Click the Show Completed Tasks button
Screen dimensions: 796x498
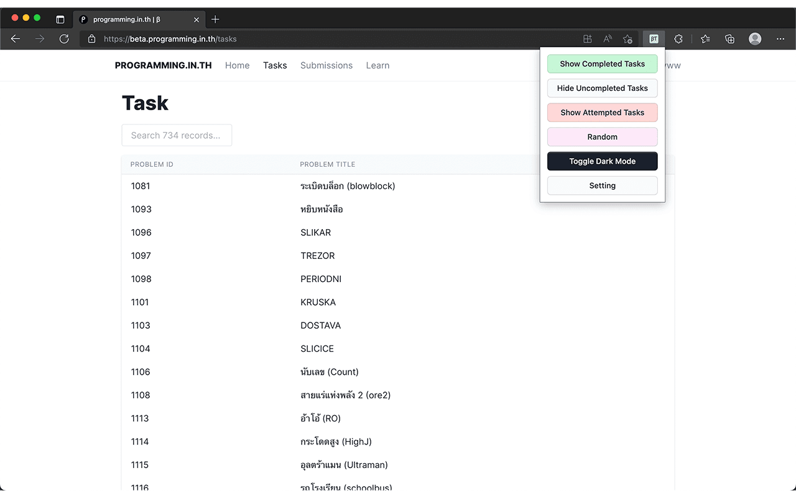point(602,63)
